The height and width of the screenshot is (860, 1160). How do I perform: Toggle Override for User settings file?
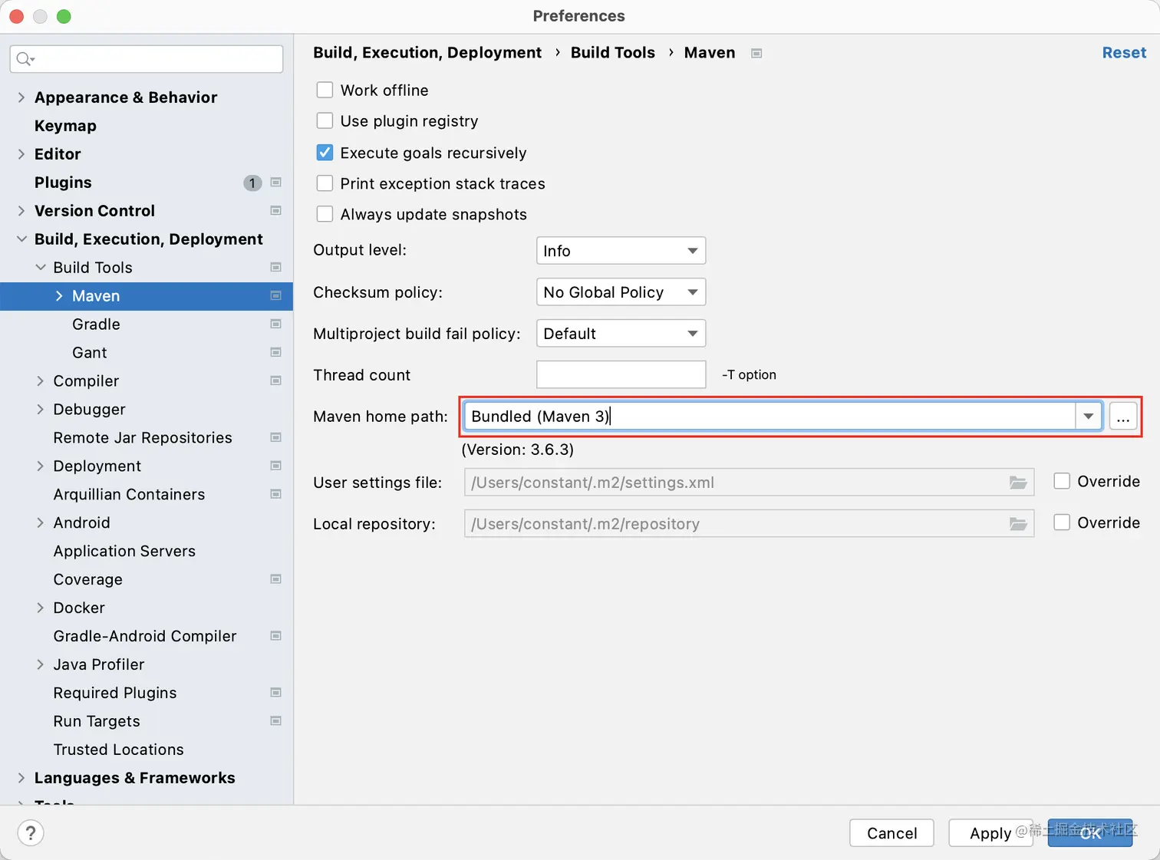tap(1062, 481)
